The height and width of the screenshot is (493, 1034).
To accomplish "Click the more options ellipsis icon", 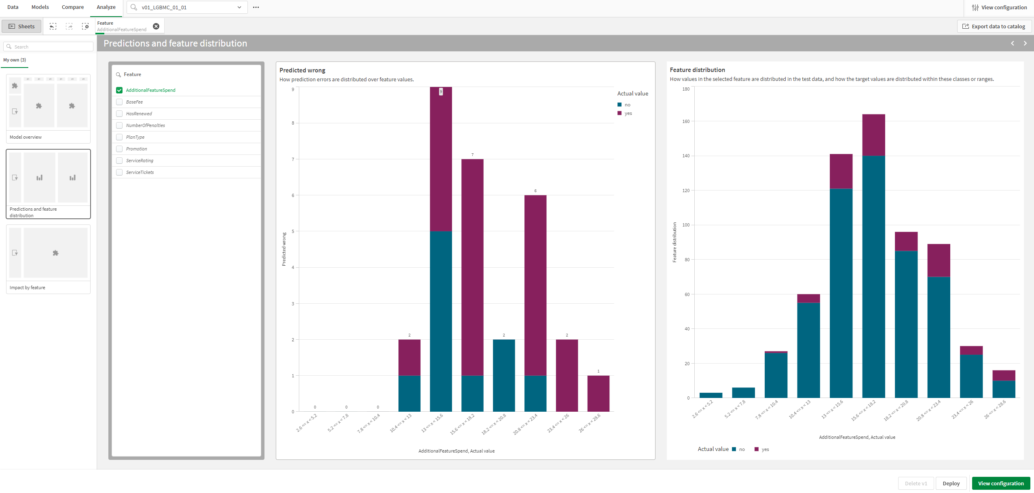I will tap(256, 7).
